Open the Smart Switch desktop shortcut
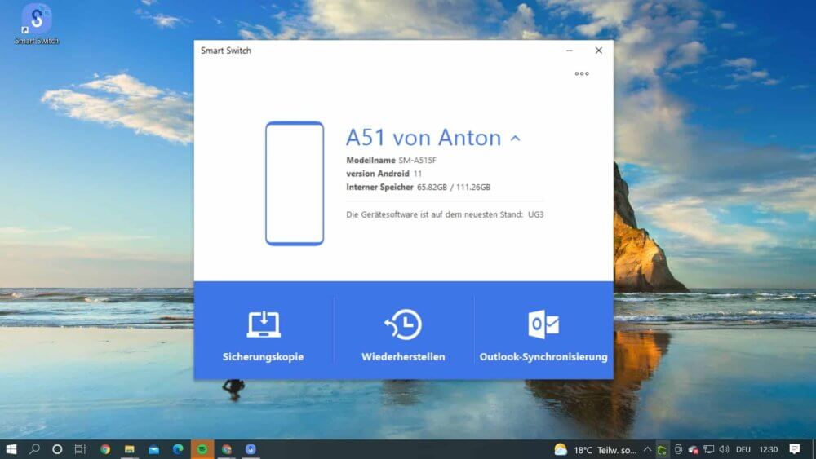This screenshot has height=459, width=816. (37, 24)
